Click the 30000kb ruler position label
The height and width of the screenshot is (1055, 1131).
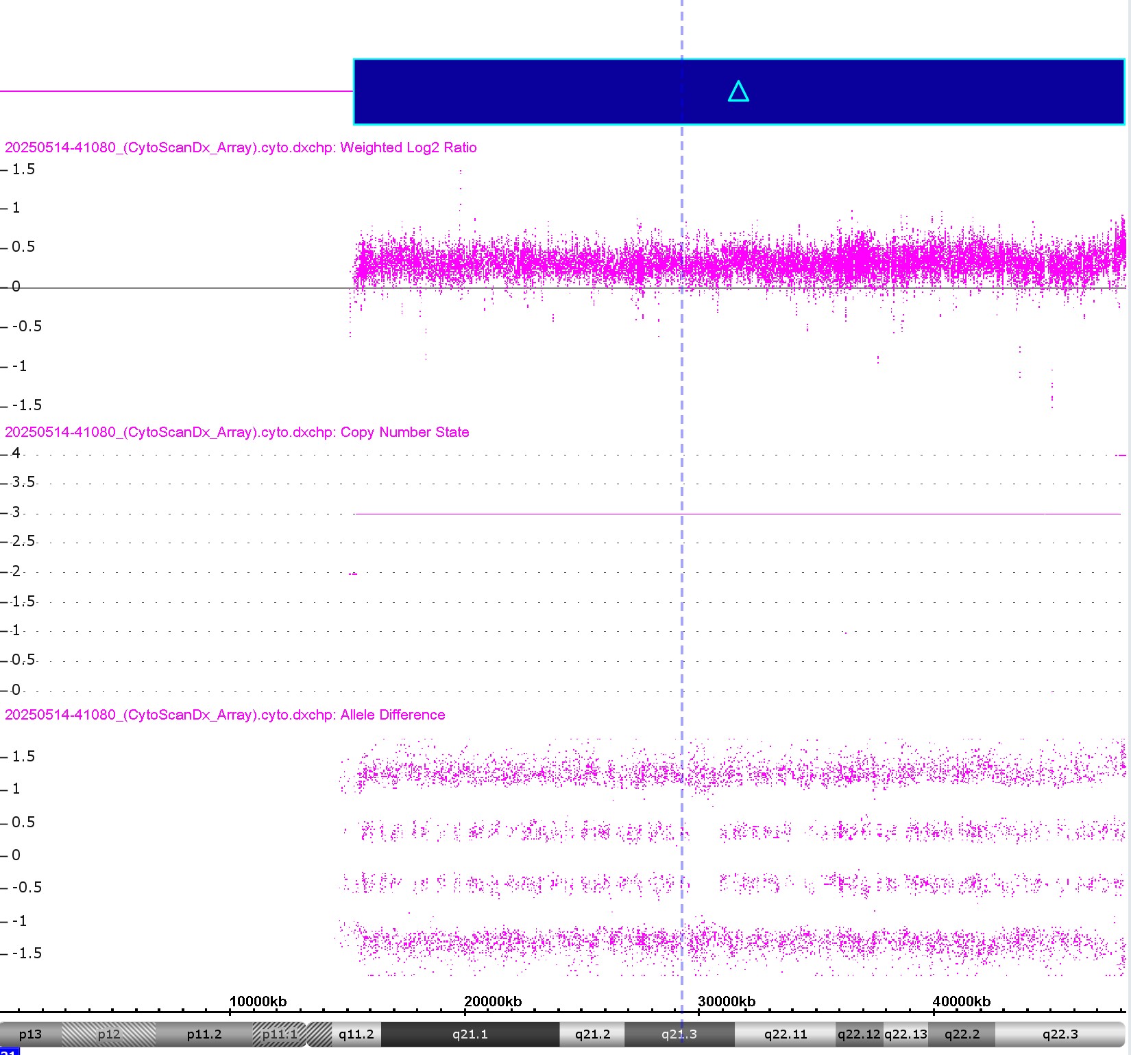(x=727, y=1001)
